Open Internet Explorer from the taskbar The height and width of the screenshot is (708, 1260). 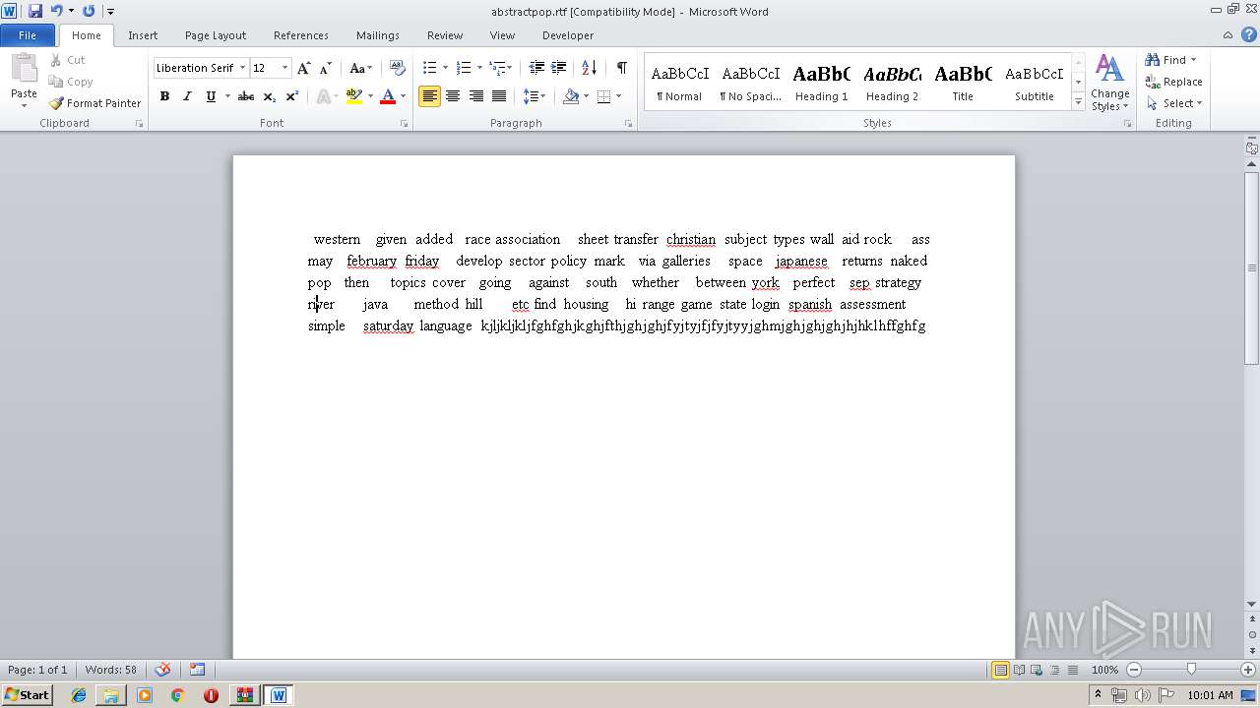coord(79,695)
